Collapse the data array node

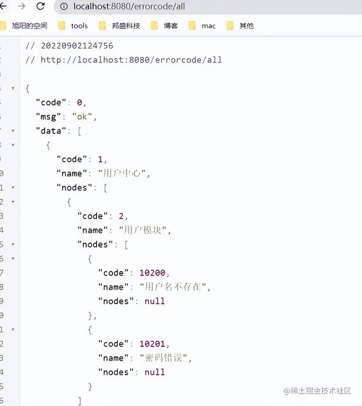click(13, 131)
